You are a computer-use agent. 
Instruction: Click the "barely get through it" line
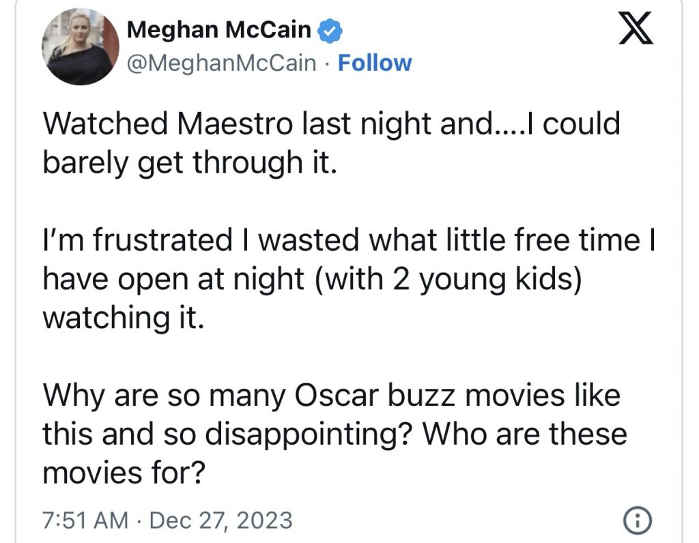(x=190, y=163)
